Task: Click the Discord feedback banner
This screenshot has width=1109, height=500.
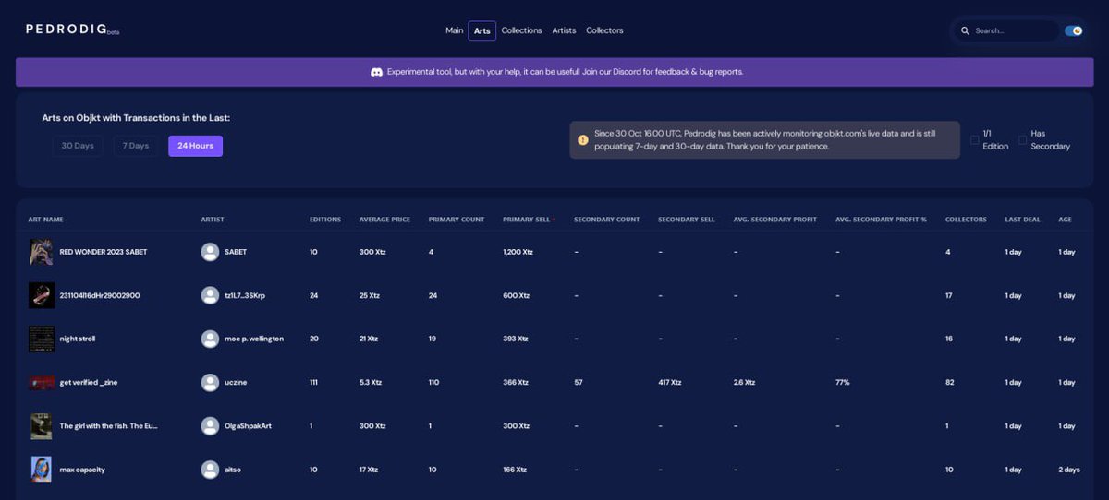Action: click(x=554, y=72)
